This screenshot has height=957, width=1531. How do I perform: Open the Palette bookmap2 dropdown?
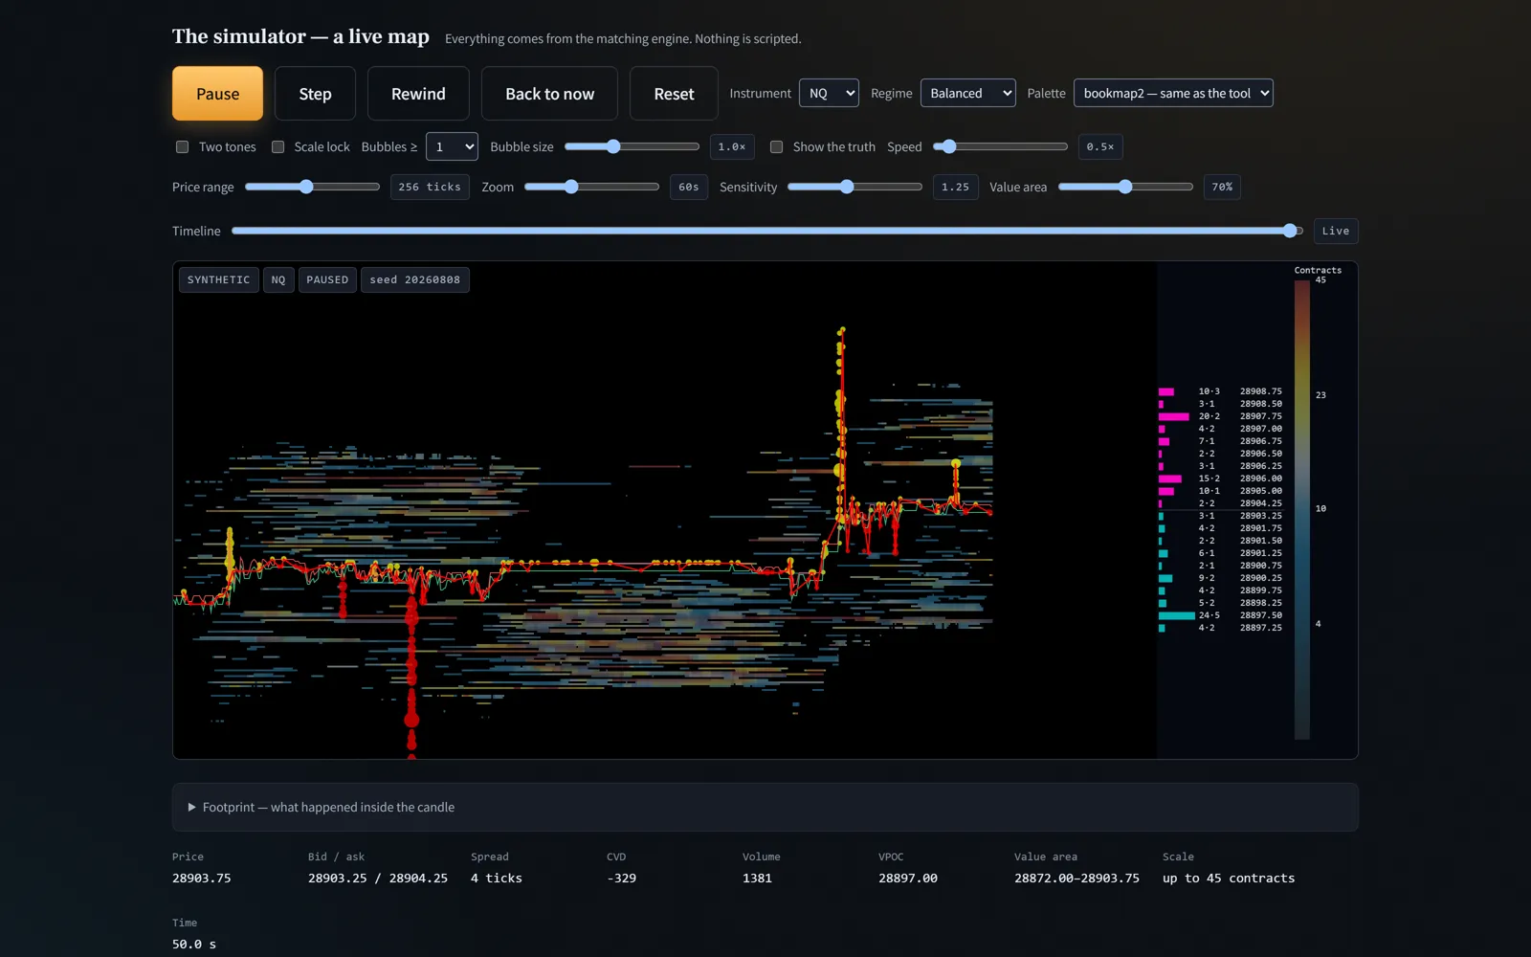(1173, 93)
